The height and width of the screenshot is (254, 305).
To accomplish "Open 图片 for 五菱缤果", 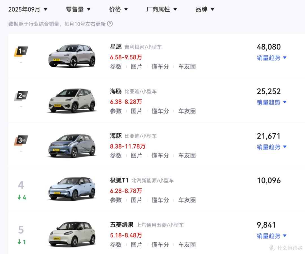I will tap(137, 245).
